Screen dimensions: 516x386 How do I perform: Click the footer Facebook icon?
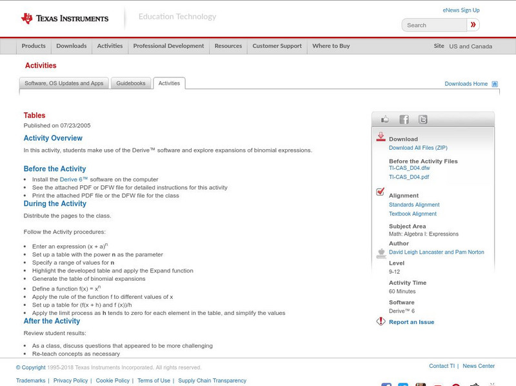coord(386,384)
